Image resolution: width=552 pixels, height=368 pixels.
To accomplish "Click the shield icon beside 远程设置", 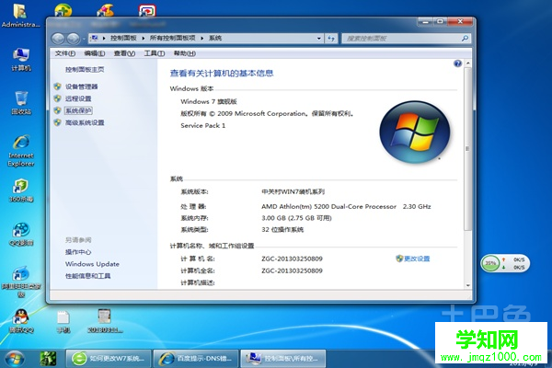I will 57,98.
